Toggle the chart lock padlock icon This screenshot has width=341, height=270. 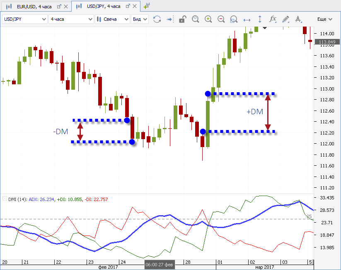click(182, 19)
